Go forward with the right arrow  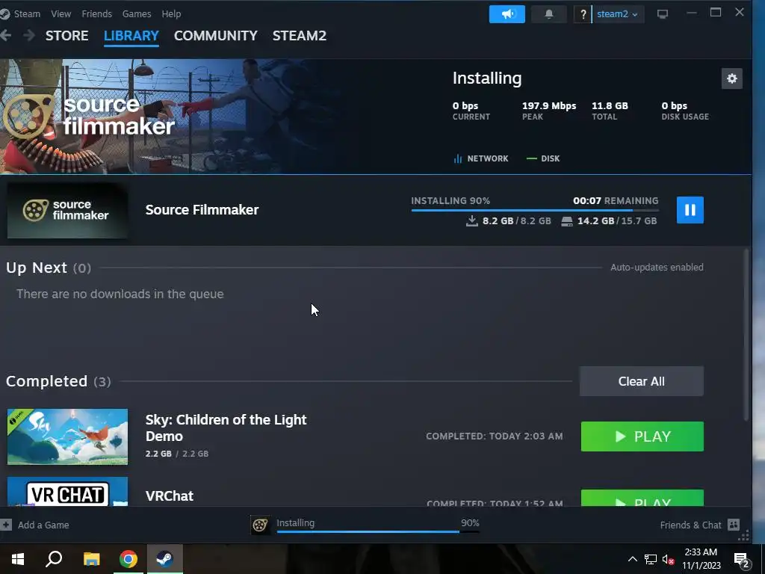click(29, 36)
